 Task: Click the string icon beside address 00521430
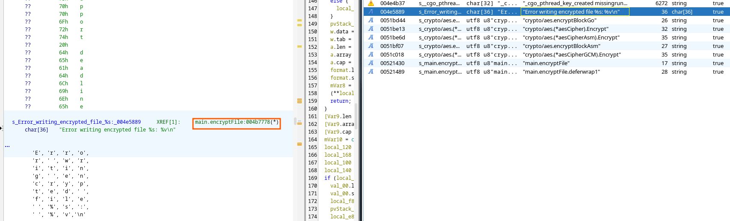point(371,63)
